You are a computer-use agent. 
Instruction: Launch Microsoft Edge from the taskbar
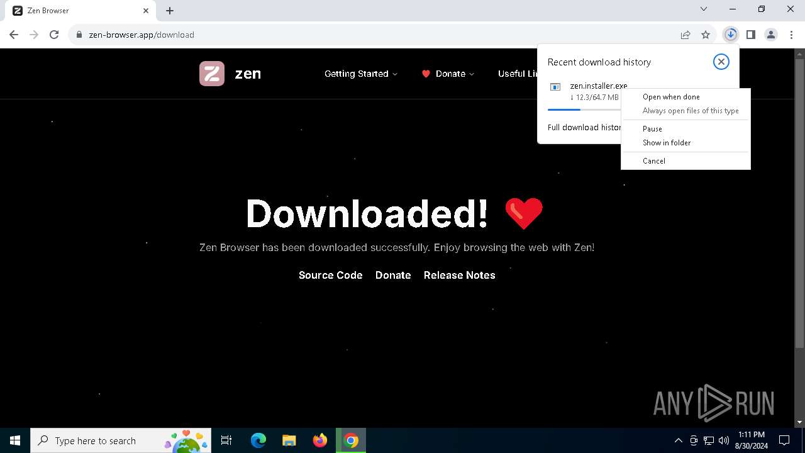258,440
